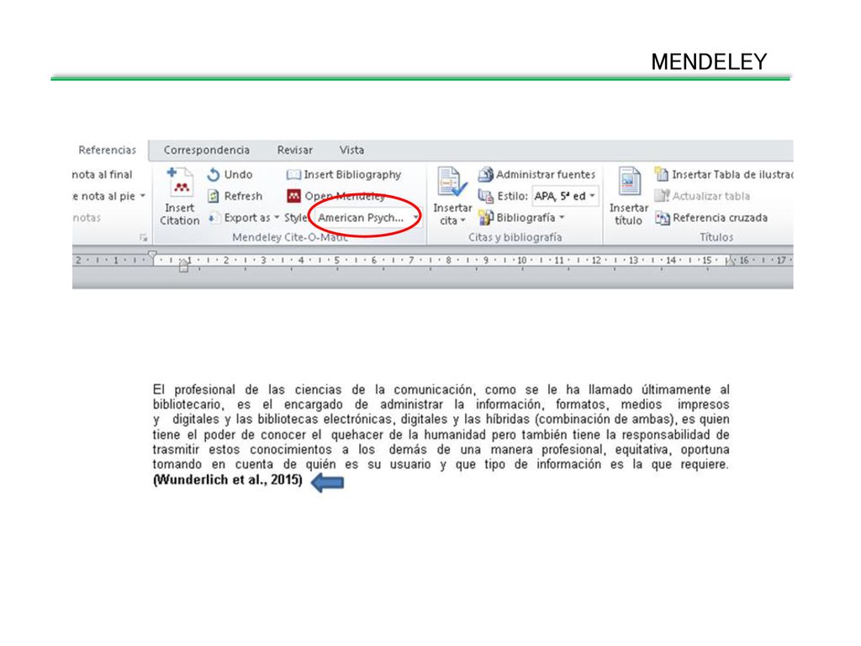Click Administrar fuentes text button

click(546, 175)
